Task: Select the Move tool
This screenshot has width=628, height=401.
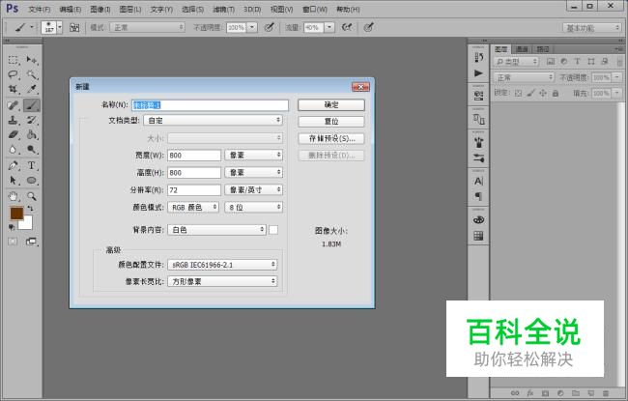Action: tap(31, 60)
